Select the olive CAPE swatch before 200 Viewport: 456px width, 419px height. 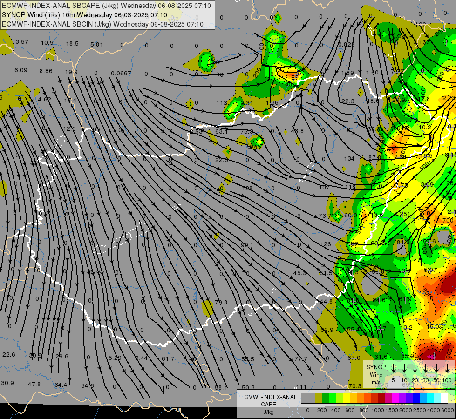coord(319,399)
